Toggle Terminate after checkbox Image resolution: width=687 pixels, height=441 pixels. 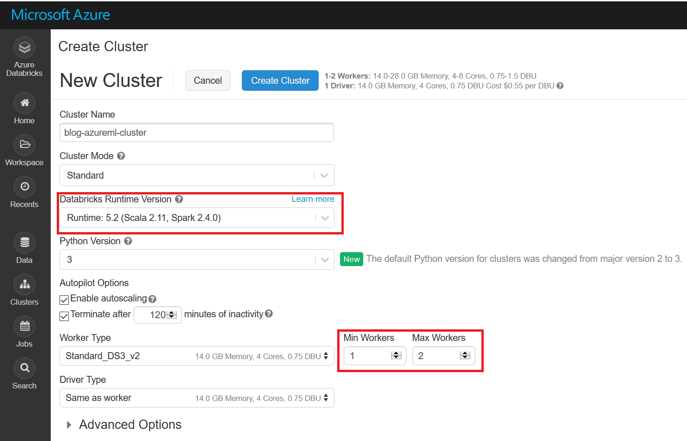64,316
